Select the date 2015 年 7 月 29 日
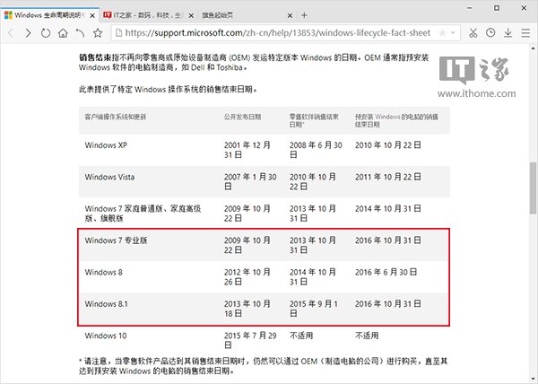The height and width of the screenshot is (384, 538). tap(250, 340)
